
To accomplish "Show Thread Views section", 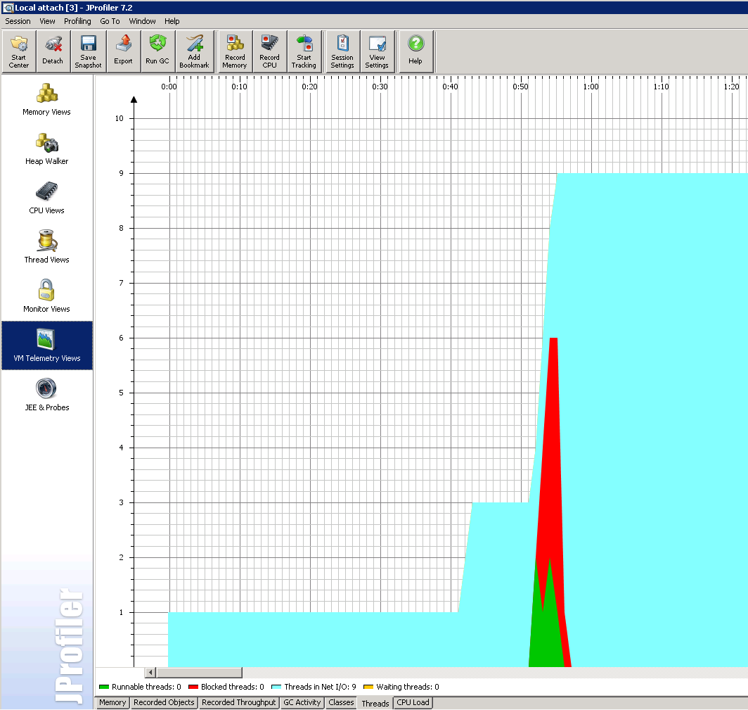I will point(46,247).
